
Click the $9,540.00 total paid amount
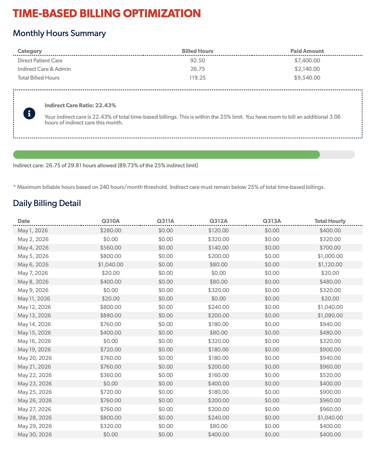307,78
